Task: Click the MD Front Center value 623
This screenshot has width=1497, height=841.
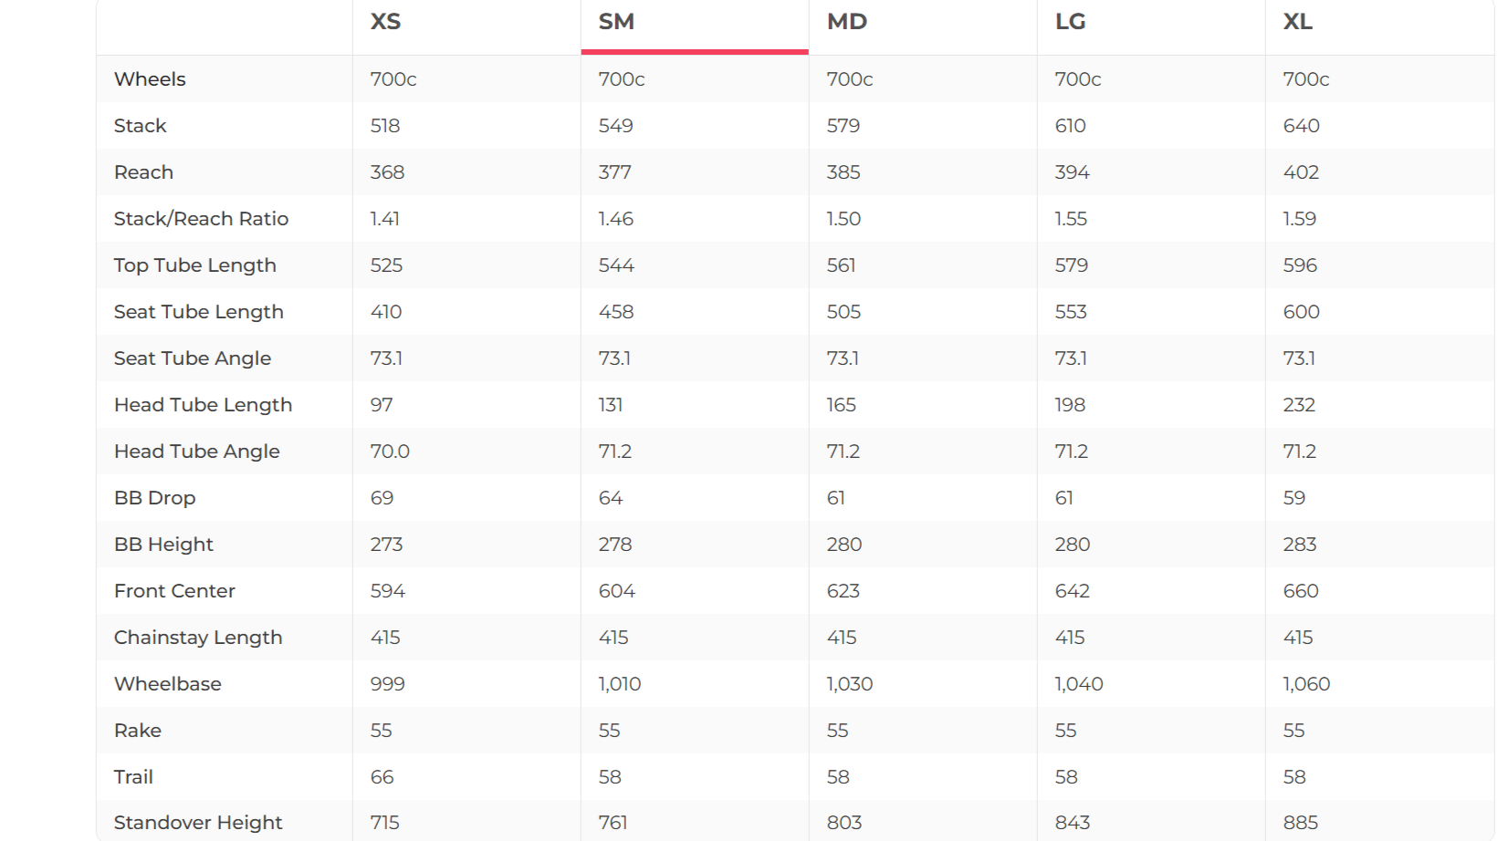Action: [x=843, y=591]
